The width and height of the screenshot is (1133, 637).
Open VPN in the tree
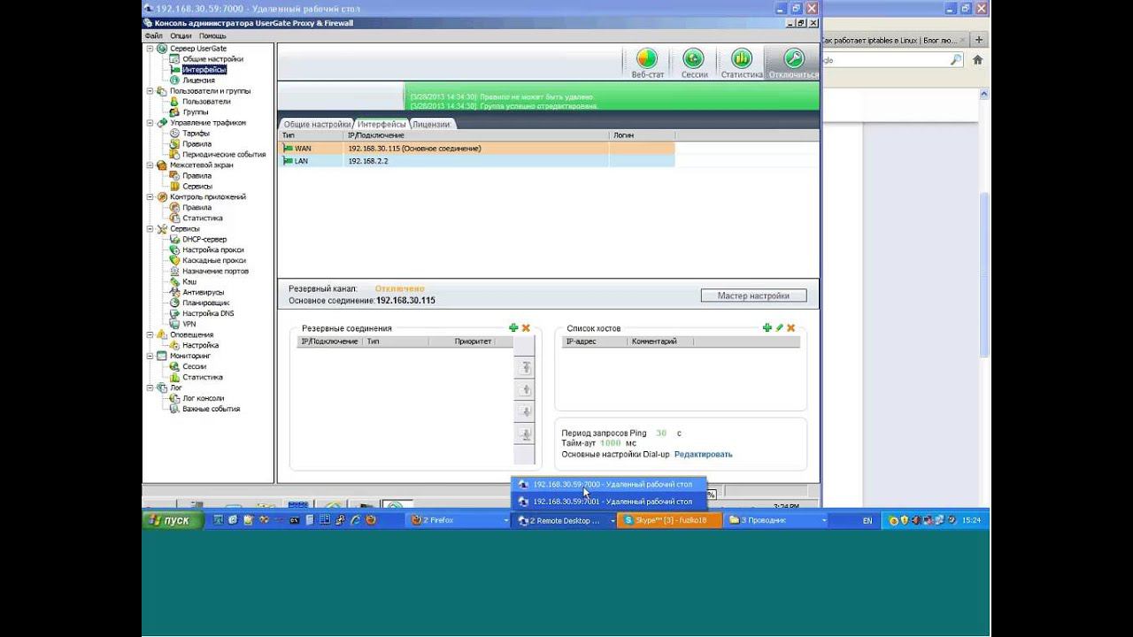point(189,324)
